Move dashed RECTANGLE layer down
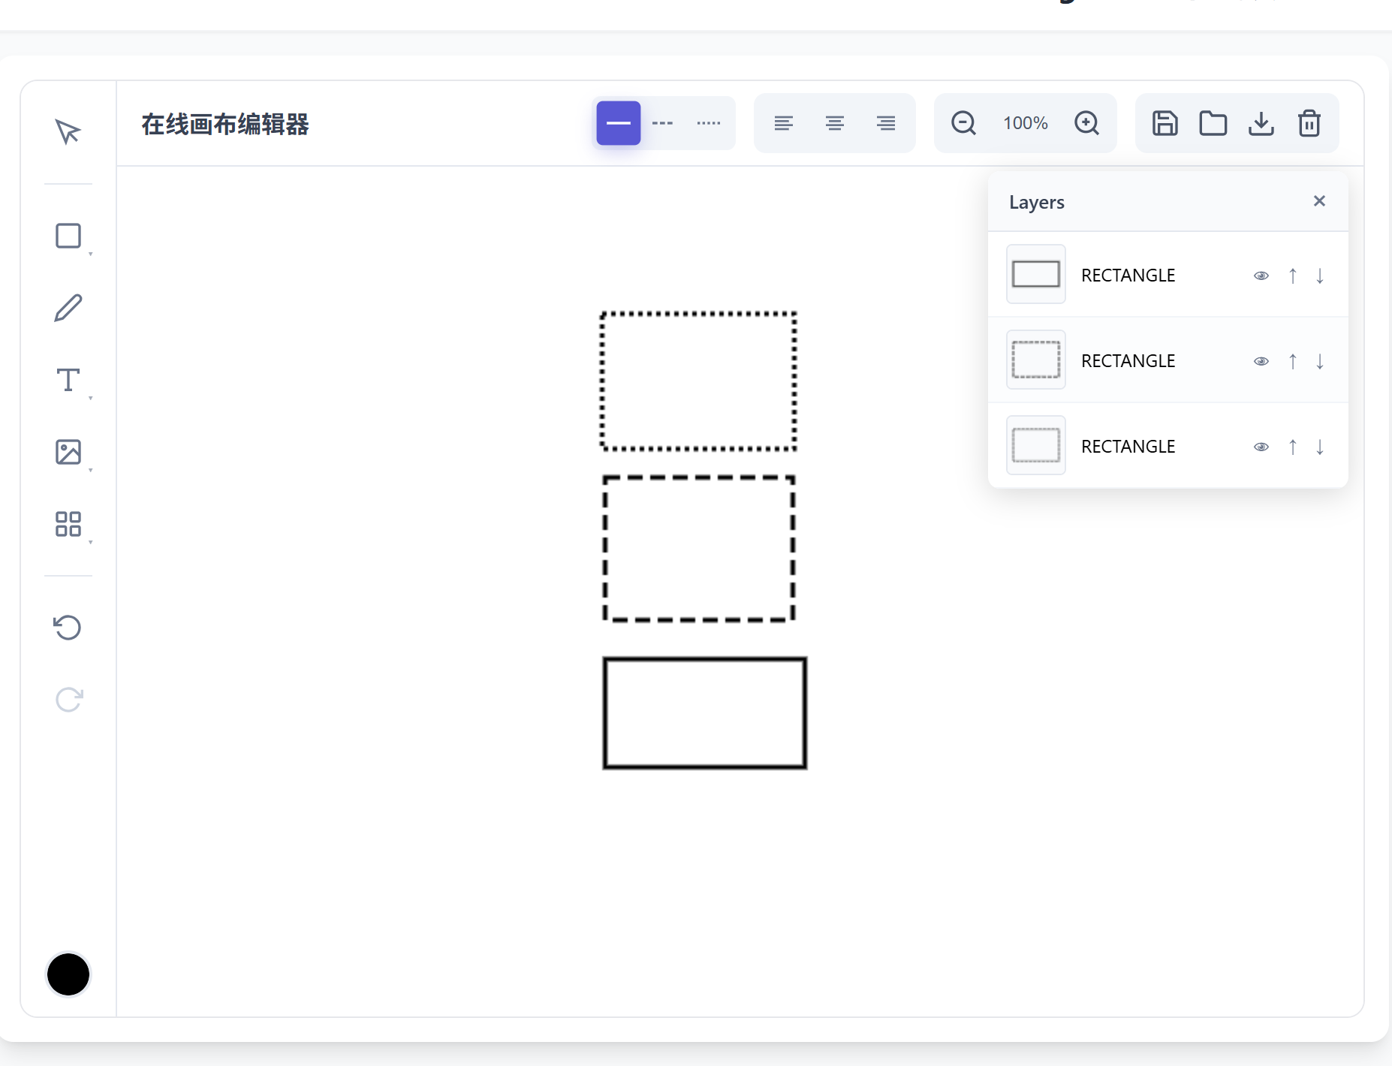1392x1066 pixels. click(1320, 361)
